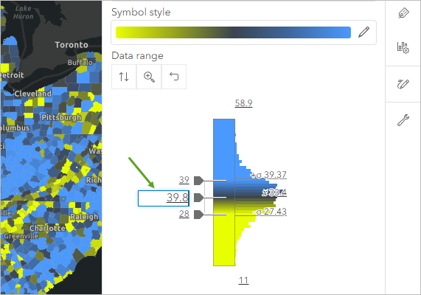Click the +σ 39.37 deviation label
Viewport: 421px width, 295px height.
pos(268,175)
